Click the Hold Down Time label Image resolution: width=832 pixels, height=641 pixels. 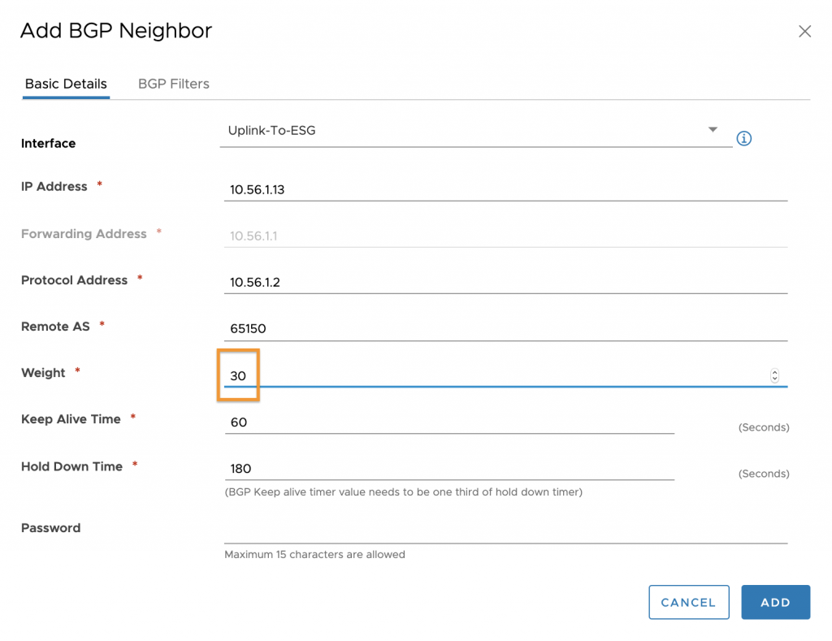(72, 466)
